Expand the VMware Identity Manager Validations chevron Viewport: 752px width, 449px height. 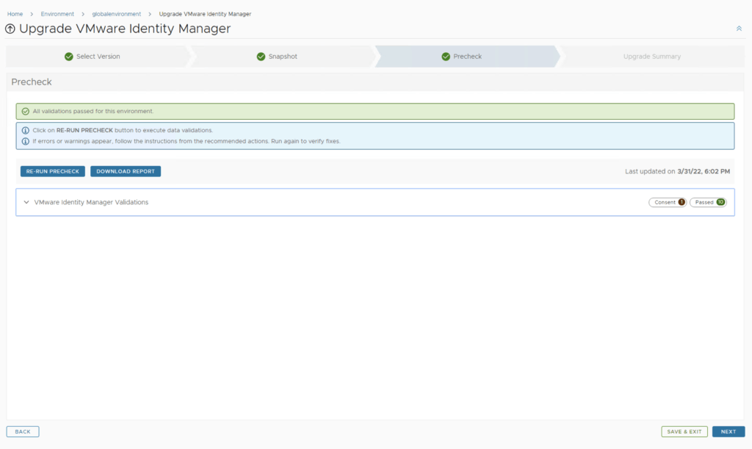26,202
